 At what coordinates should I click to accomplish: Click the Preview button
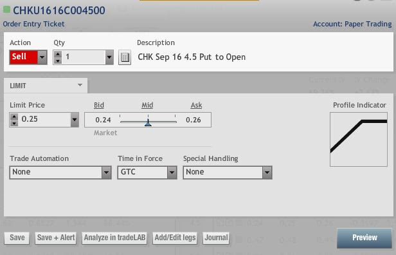click(x=364, y=238)
